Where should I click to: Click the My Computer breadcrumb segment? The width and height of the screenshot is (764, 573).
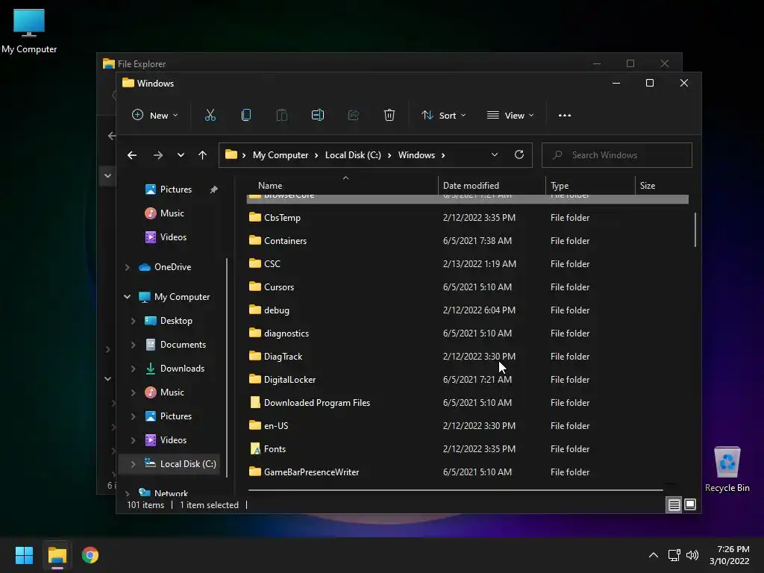(281, 155)
